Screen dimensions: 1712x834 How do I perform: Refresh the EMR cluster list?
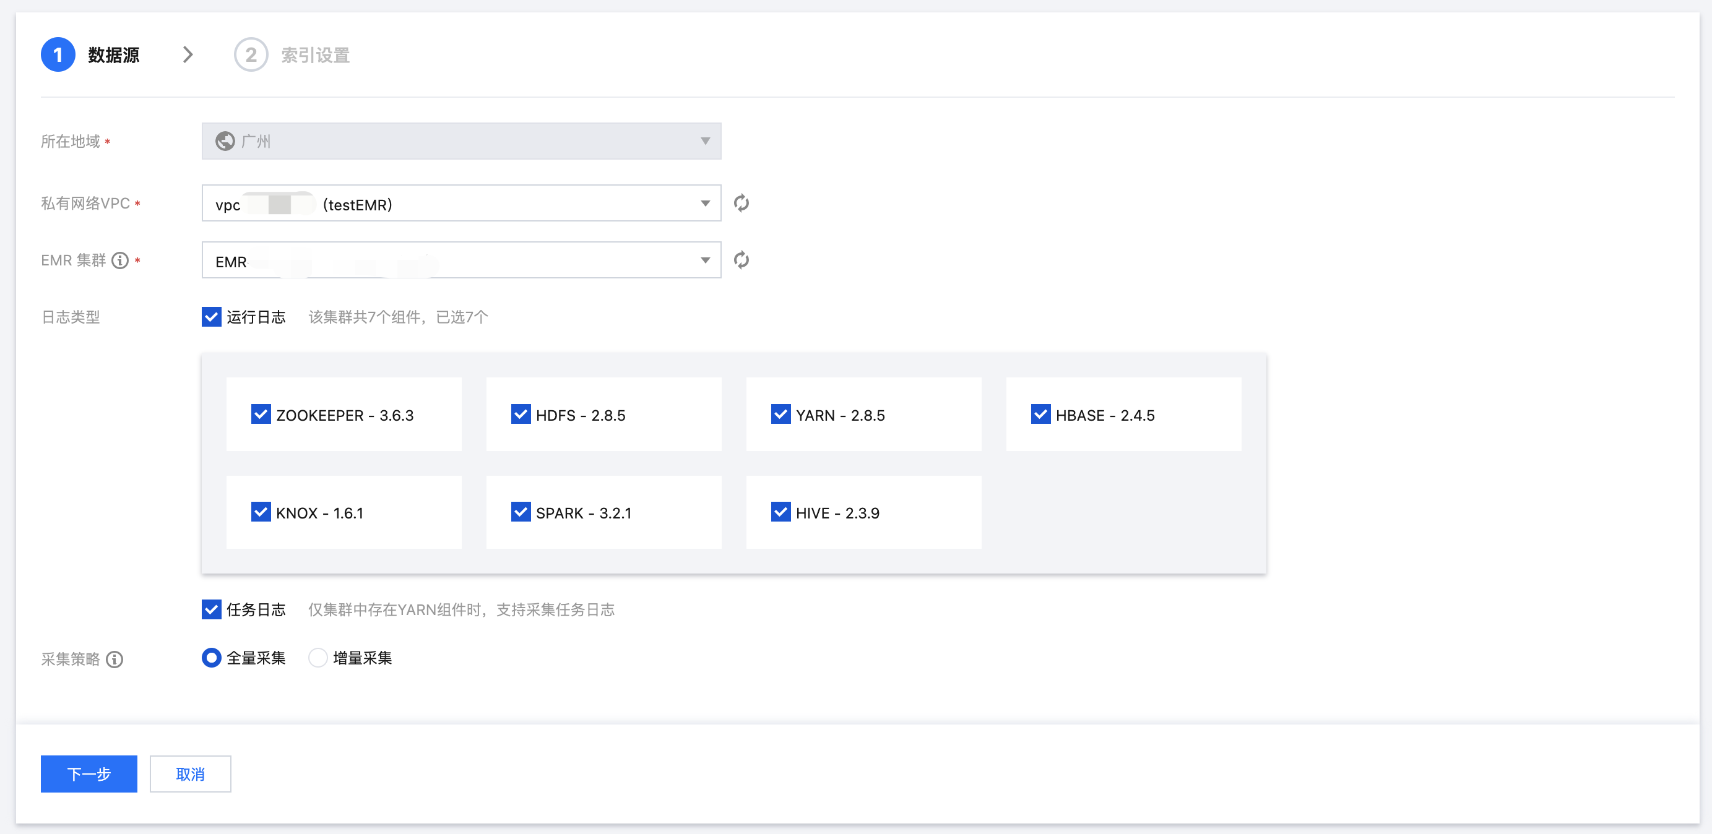pos(741,260)
